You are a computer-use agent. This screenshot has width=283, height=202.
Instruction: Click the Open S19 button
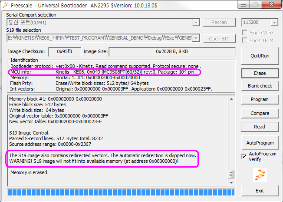coord(219,39)
